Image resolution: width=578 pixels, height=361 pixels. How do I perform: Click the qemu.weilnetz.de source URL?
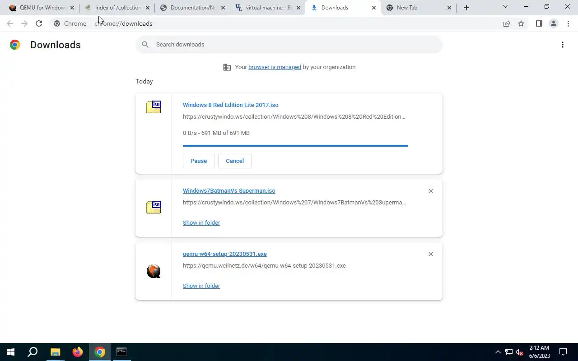[264, 265]
